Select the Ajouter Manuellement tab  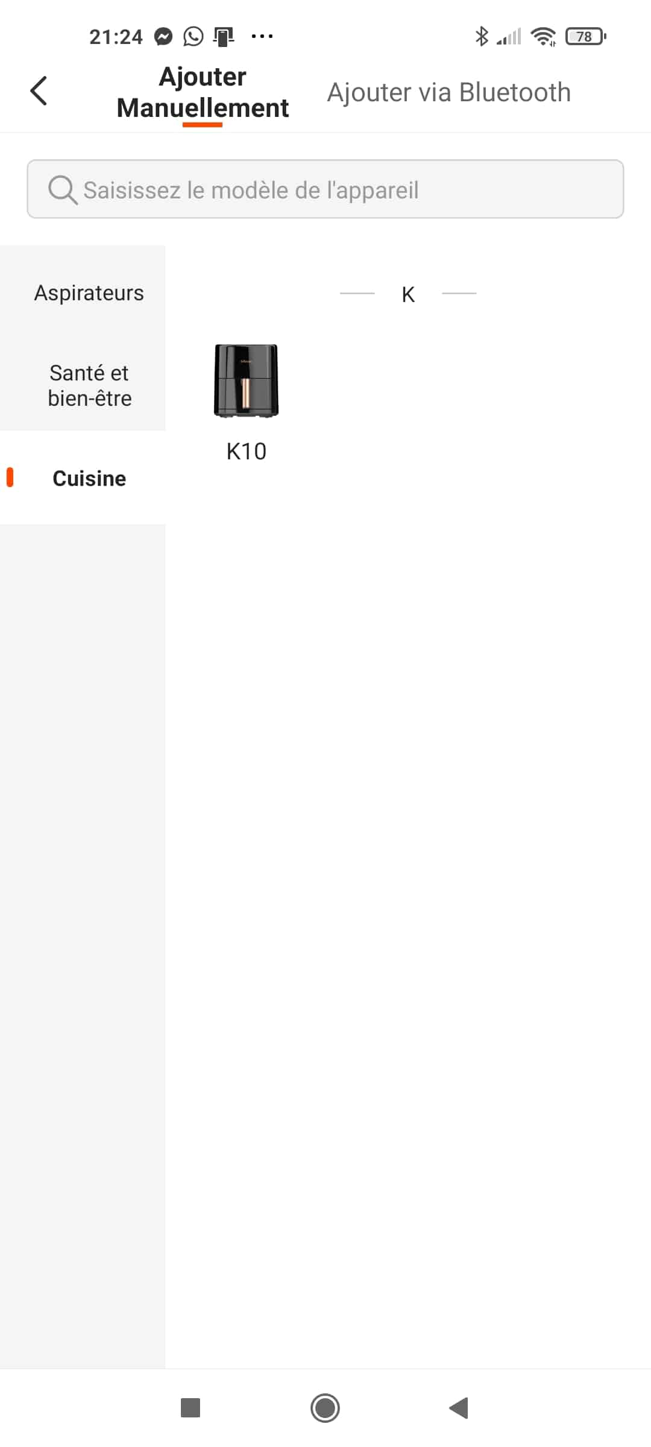[203, 92]
